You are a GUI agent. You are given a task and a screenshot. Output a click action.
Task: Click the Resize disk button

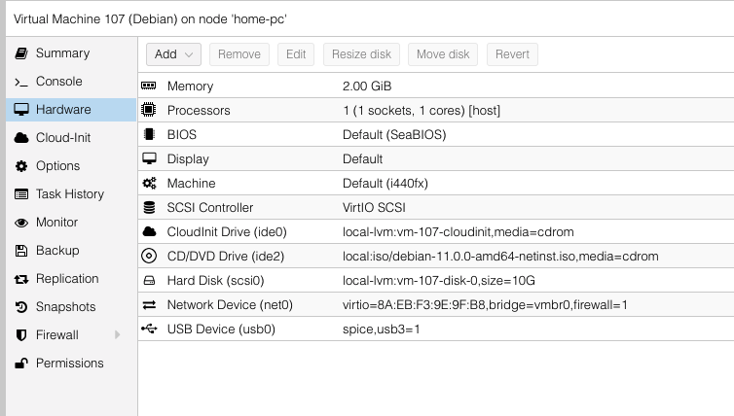pyautogui.click(x=362, y=54)
